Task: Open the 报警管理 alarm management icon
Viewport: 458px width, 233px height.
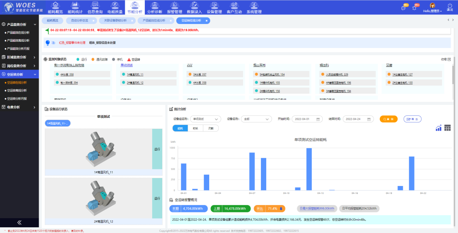Action: click(174, 5)
